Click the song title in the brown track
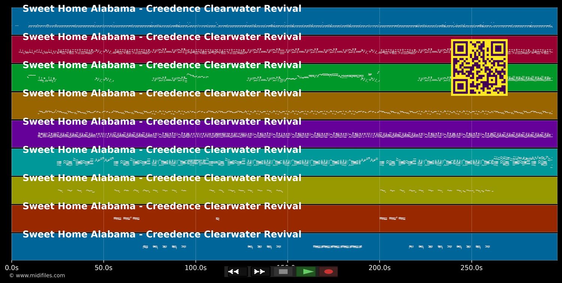This screenshot has height=283, width=562. (162, 93)
